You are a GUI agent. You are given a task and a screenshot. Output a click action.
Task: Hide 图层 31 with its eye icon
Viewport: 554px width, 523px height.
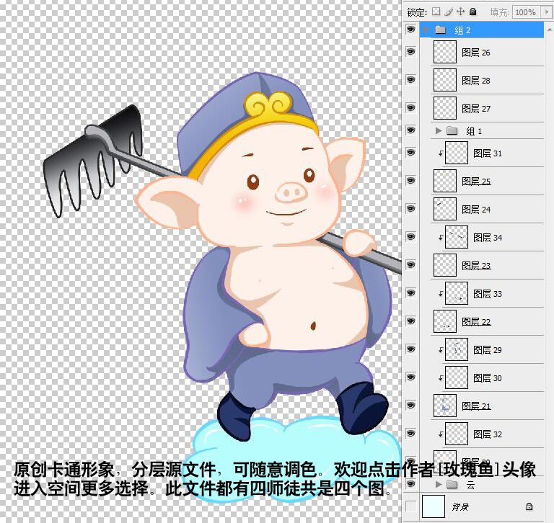[x=410, y=152]
